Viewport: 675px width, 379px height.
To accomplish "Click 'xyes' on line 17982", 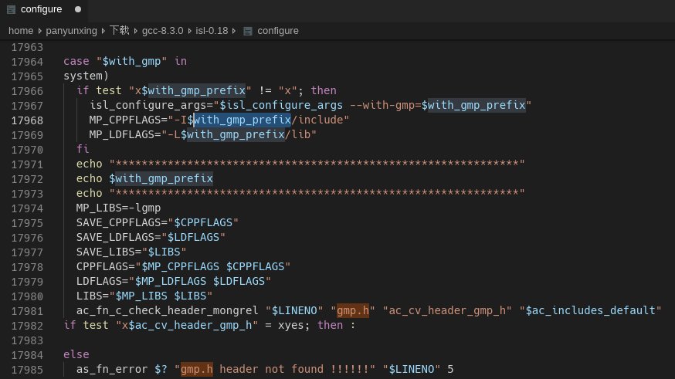I will (290, 325).
